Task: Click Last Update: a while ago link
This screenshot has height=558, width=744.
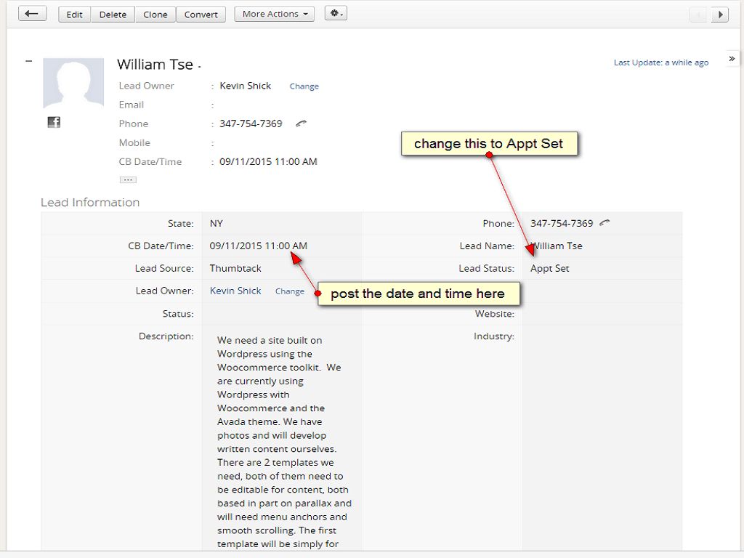Action: [x=661, y=62]
